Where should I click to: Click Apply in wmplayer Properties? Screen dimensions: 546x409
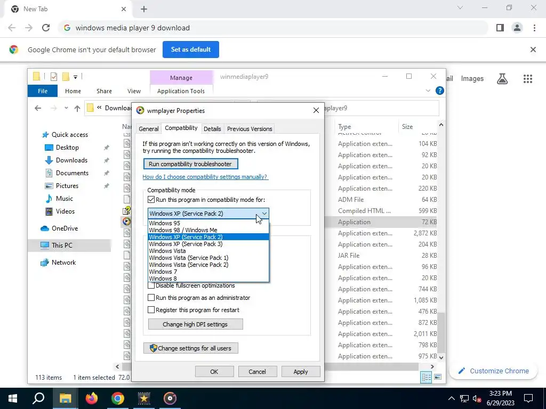pyautogui.click(x=301, y=371)
